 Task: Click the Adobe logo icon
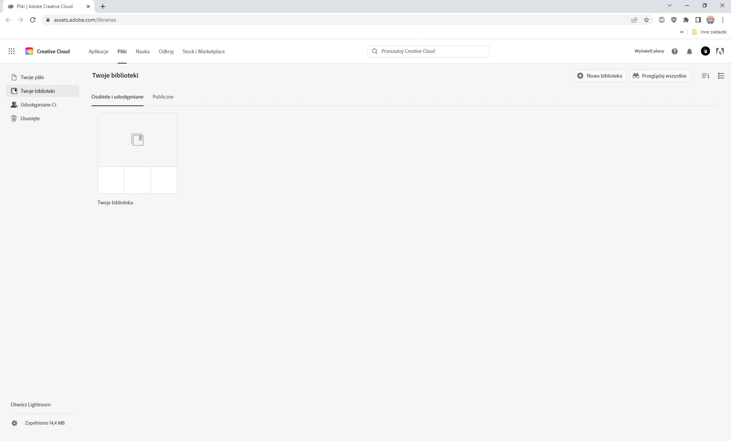[x=720, y=51]
